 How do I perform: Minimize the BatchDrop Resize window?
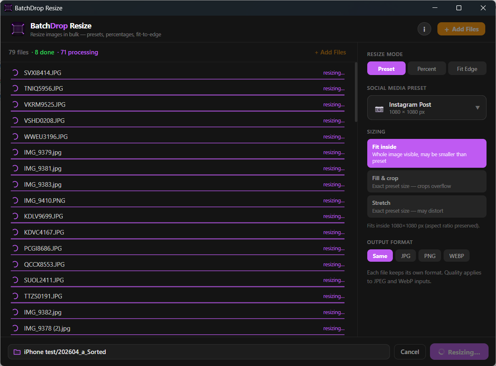[x=434, y=8]
